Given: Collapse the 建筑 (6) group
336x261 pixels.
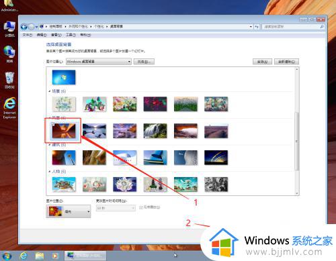Looking at the screenshot, I should (x=50, y=145).
